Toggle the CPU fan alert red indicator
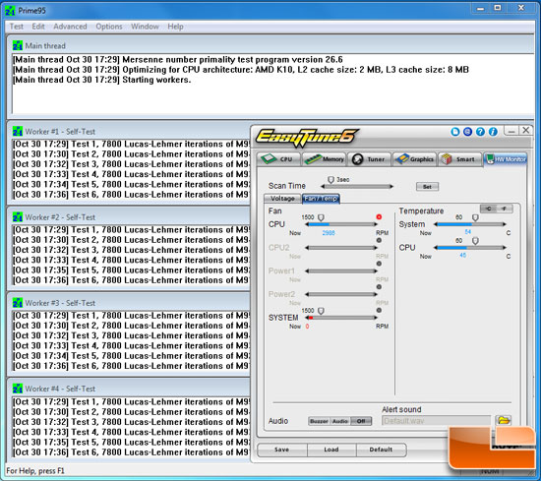 coord(379,217)
